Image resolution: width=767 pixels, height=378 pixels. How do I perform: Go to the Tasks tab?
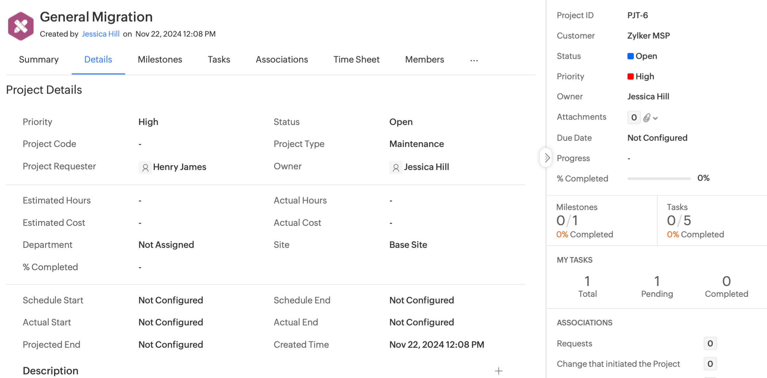click(x=219, y=59)
